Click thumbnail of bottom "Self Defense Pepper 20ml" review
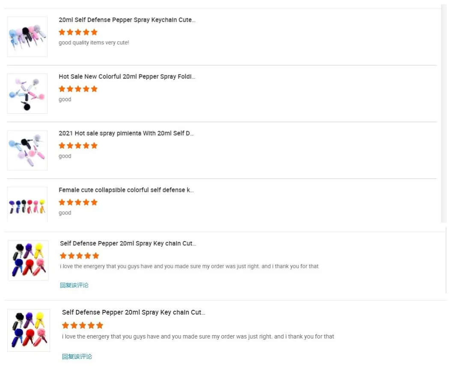This screenshot has width=451, height=371. pos(29,330)
